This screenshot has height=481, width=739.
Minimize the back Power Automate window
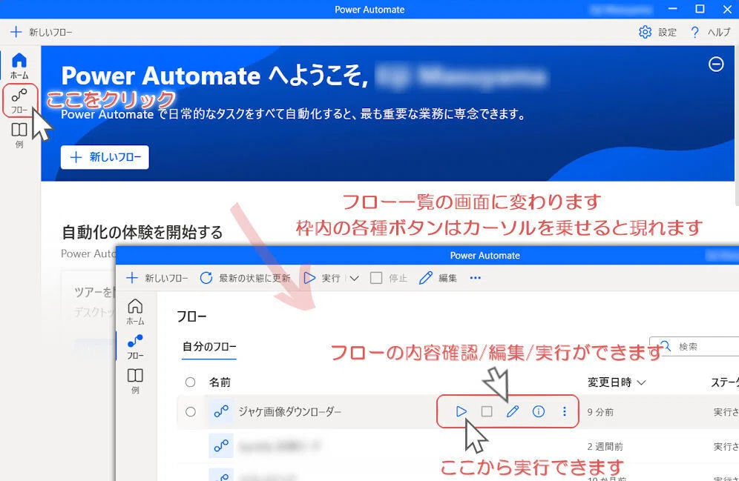[x=673, y=9]
